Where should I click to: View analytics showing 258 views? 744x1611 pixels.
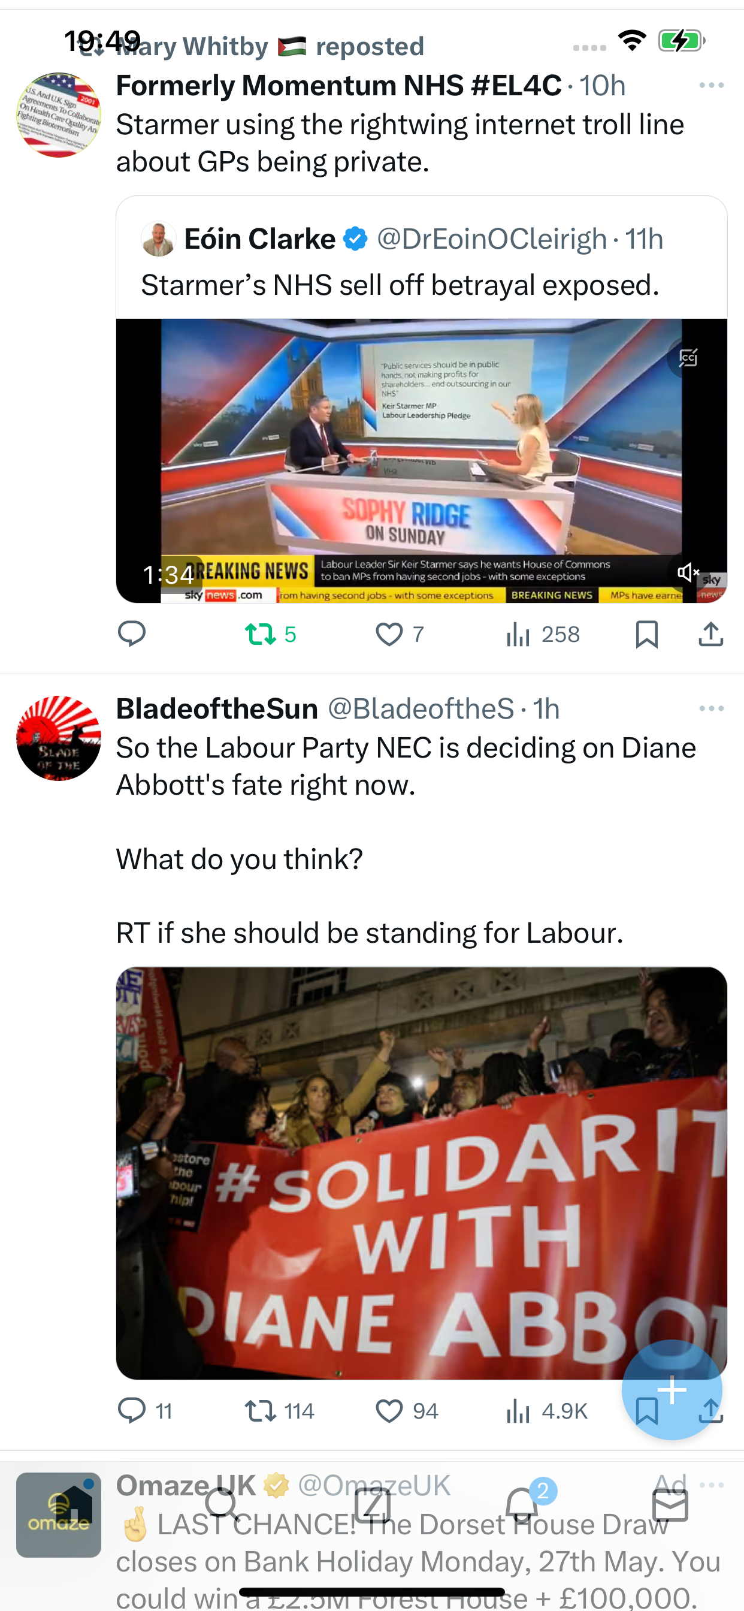pos(543,634)
